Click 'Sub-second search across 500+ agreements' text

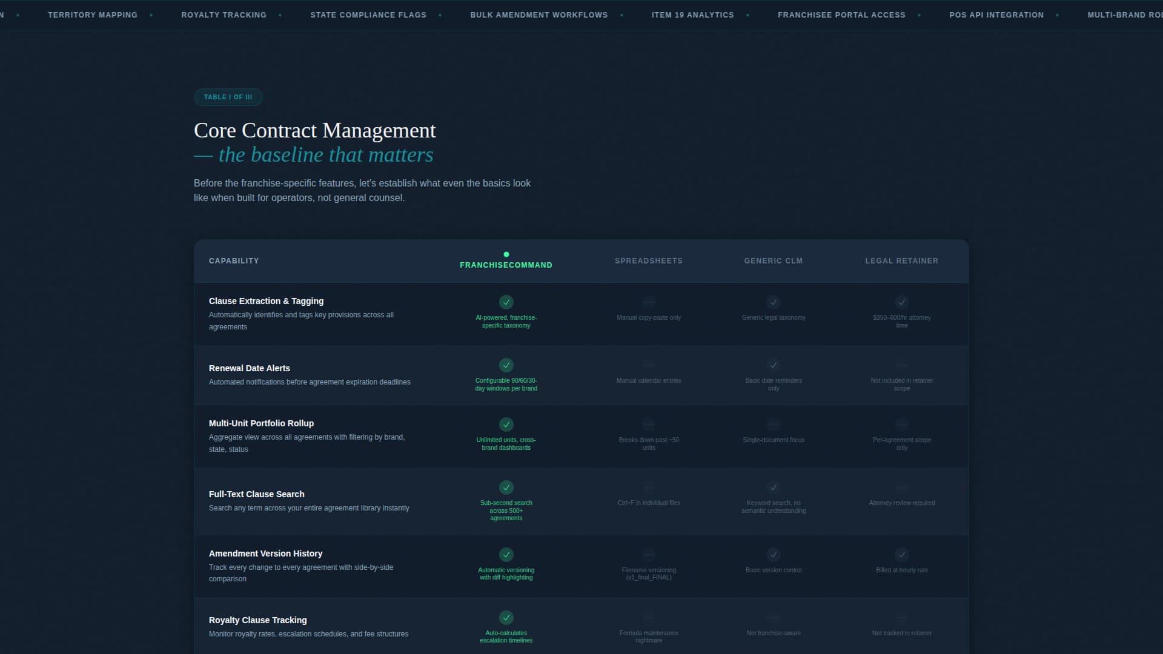coord(506,510)
